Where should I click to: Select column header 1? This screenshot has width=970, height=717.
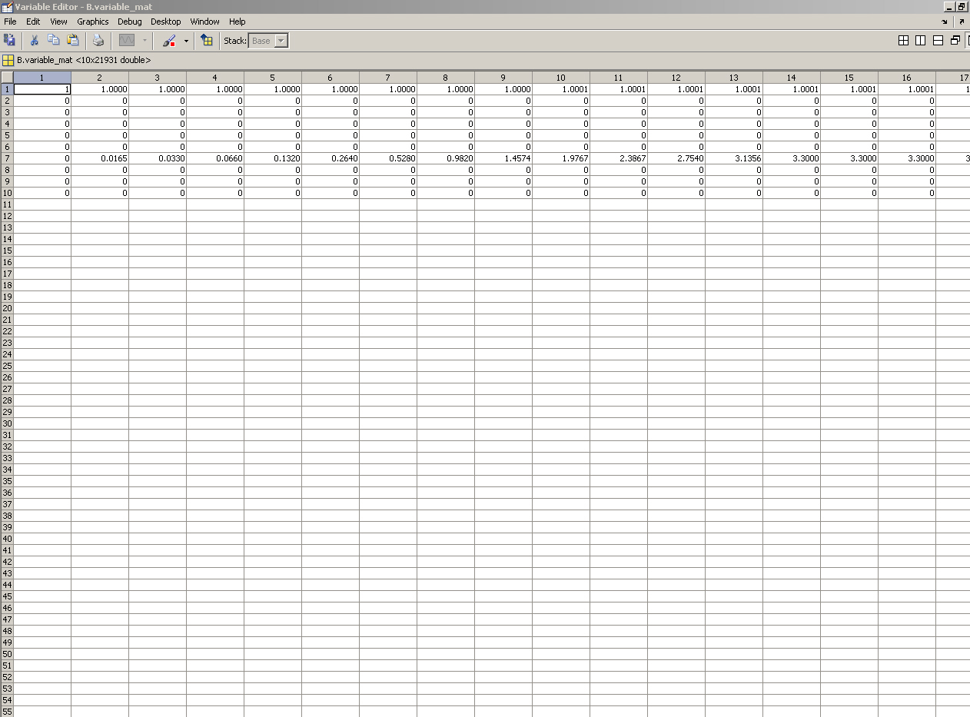[42, 78]
